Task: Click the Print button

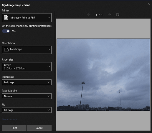Action: (14, 128)
